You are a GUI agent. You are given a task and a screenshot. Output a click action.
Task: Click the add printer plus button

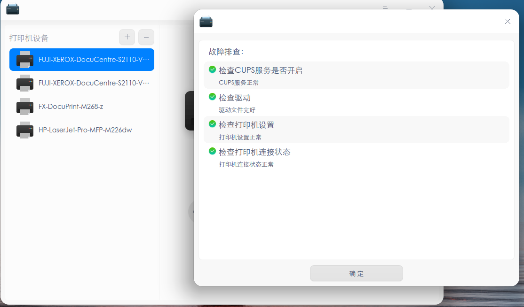coord(127,37)
